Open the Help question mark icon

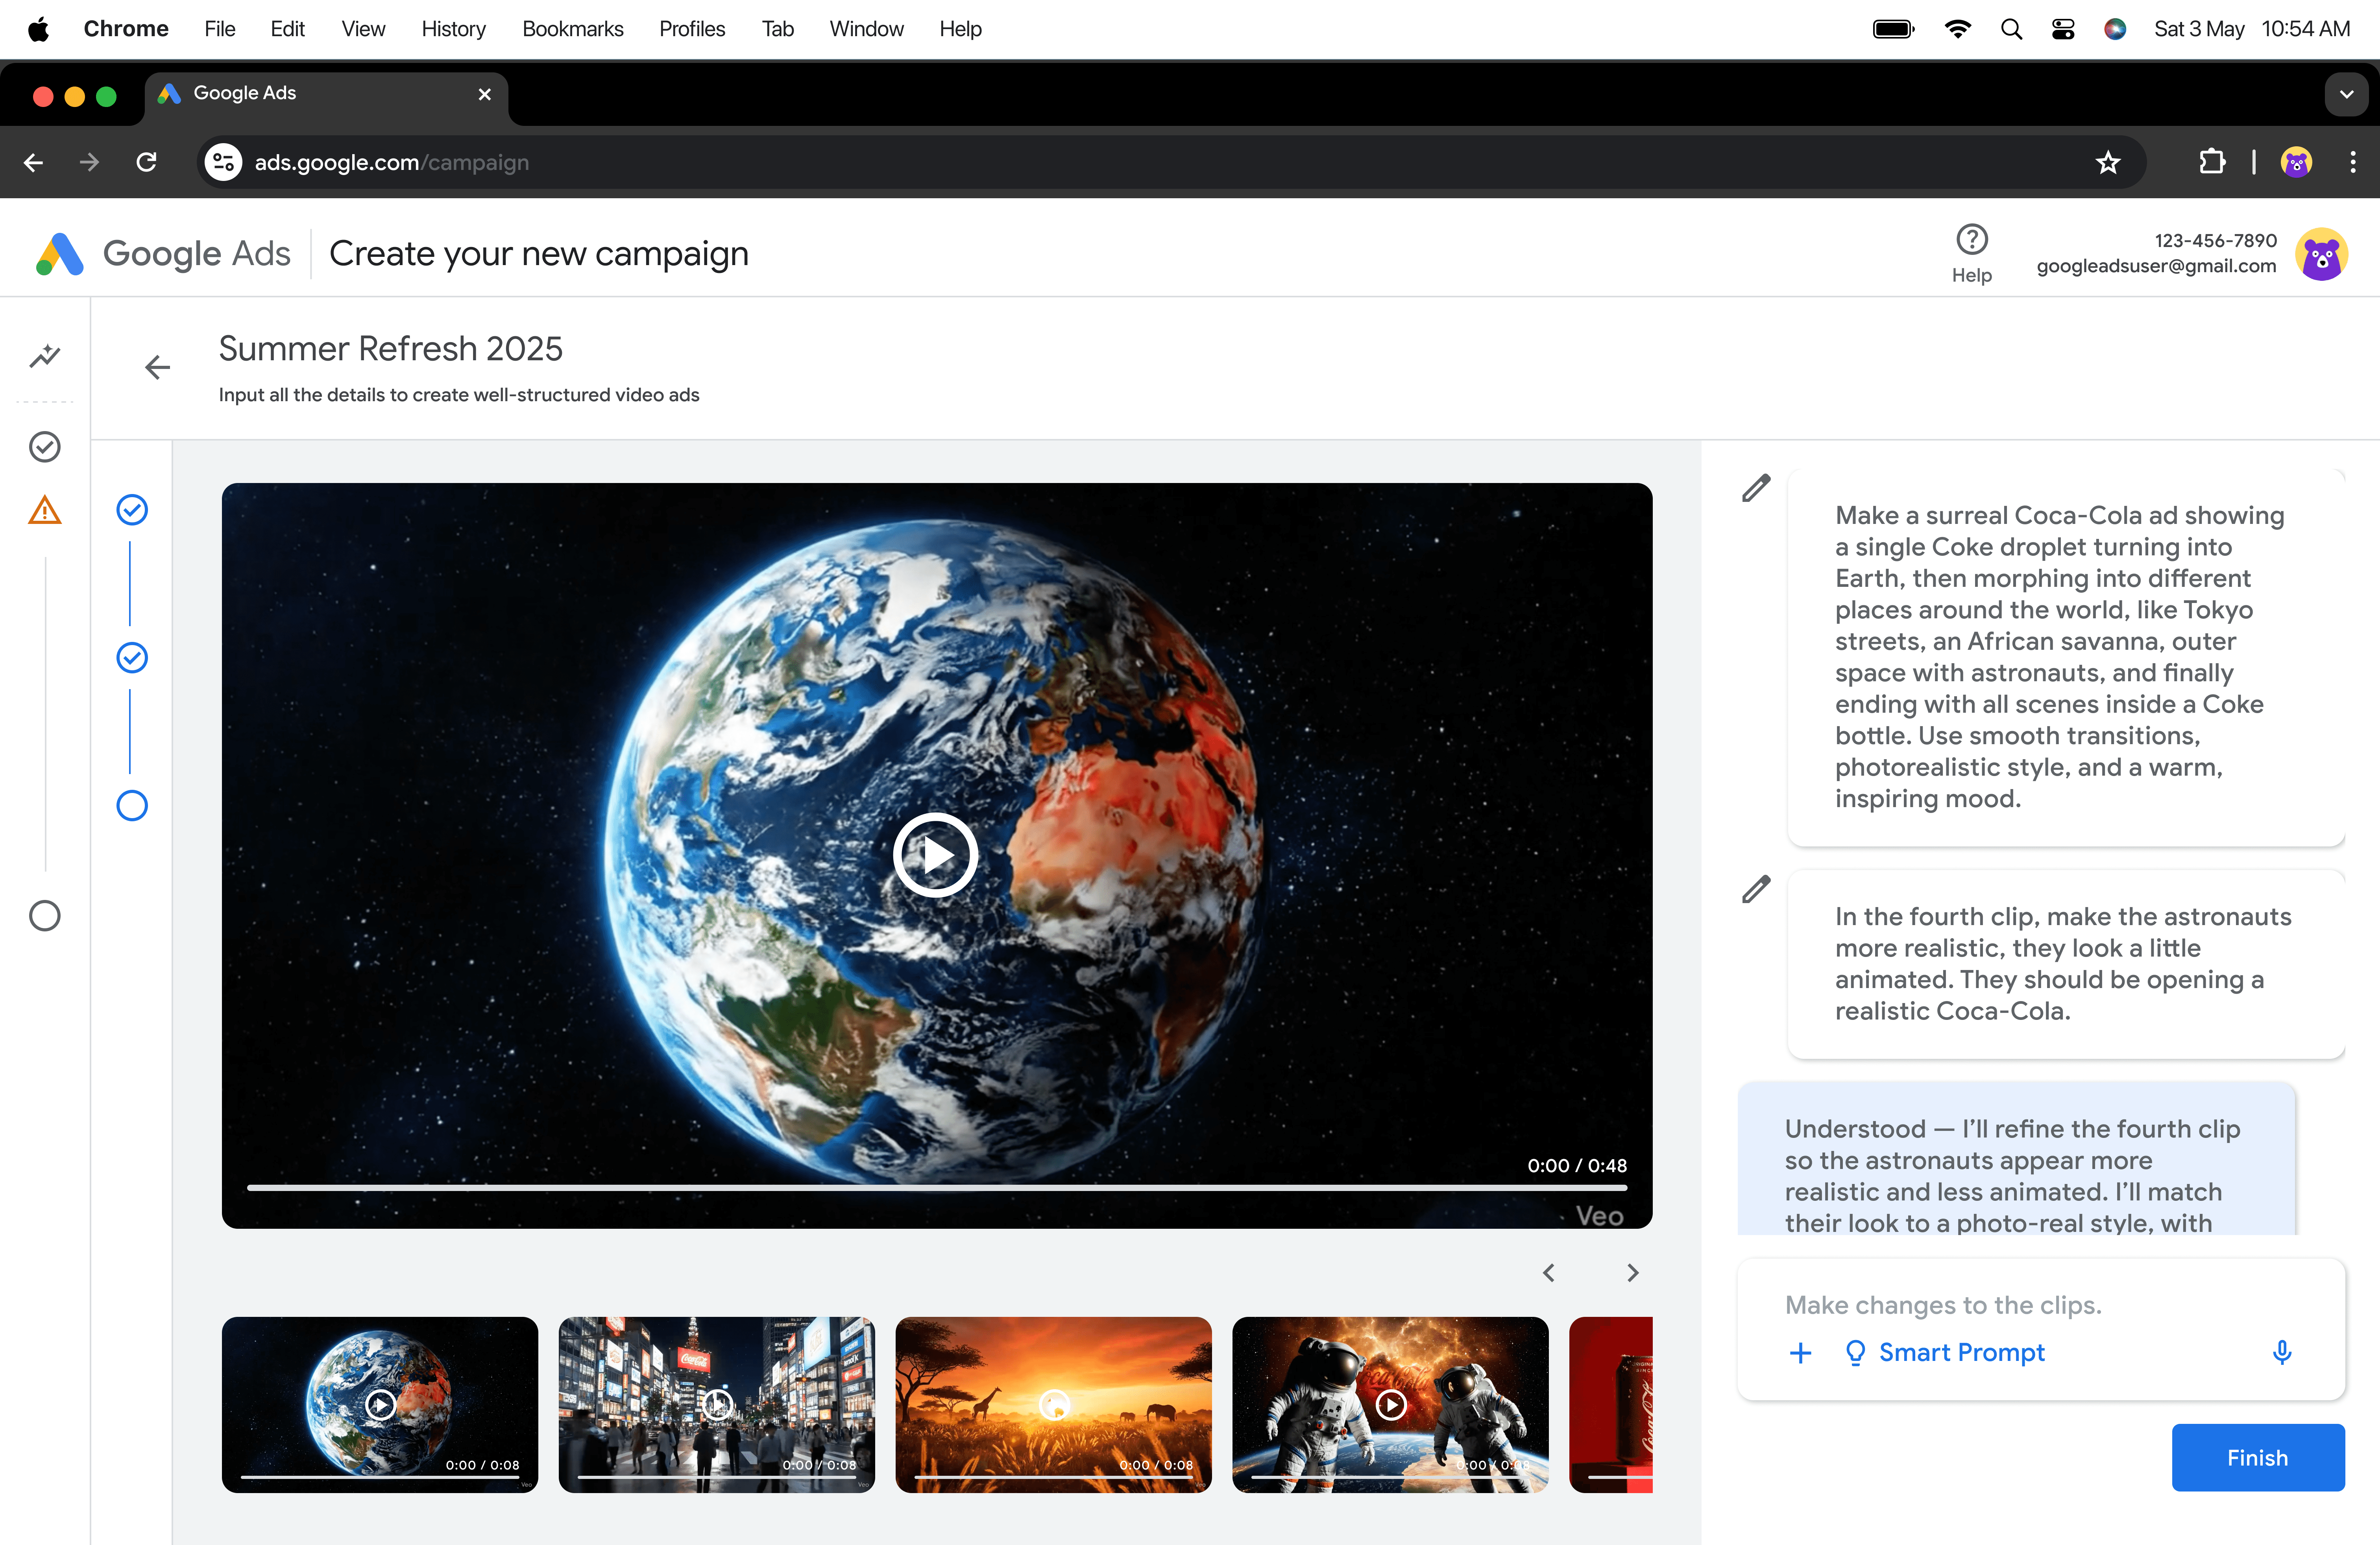(1971, 240)
